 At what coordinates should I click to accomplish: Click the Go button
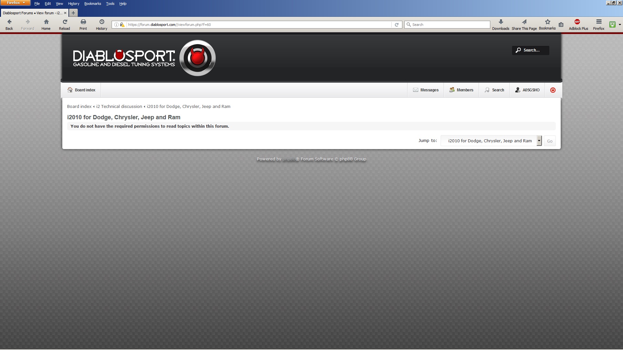point(550,141)
